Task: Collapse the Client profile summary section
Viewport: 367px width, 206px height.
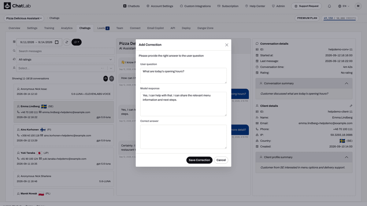Action: click(346, 157)
